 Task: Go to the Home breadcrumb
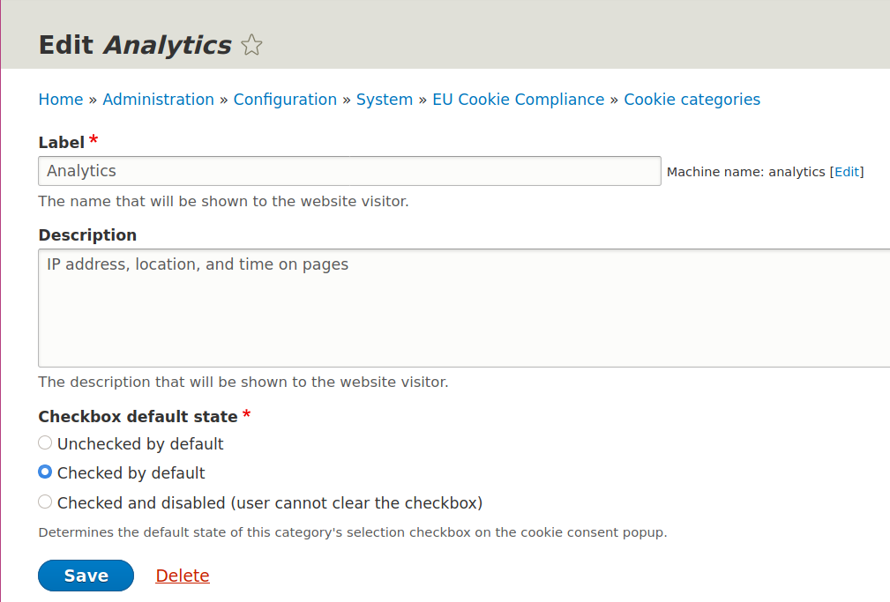60,100
